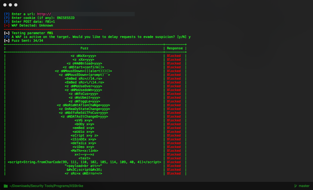Select the <MaTh><x:link> payload
Image resolution: width=313 pixels, height=190 pixels.
pyautogui.click(x=84, y=150)
